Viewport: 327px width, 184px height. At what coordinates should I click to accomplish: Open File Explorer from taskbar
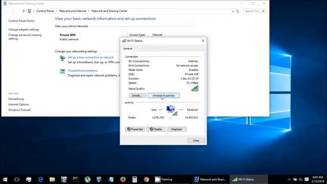pos(52,179)
